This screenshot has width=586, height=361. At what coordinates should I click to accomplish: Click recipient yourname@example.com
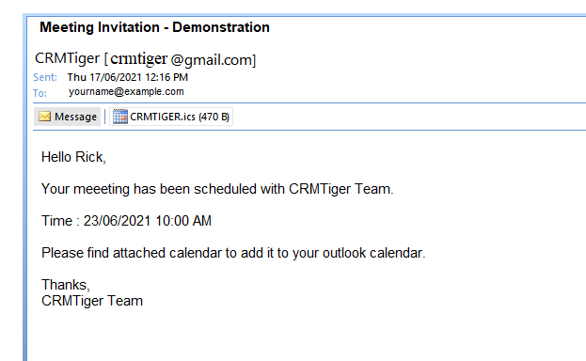point(126,91)
